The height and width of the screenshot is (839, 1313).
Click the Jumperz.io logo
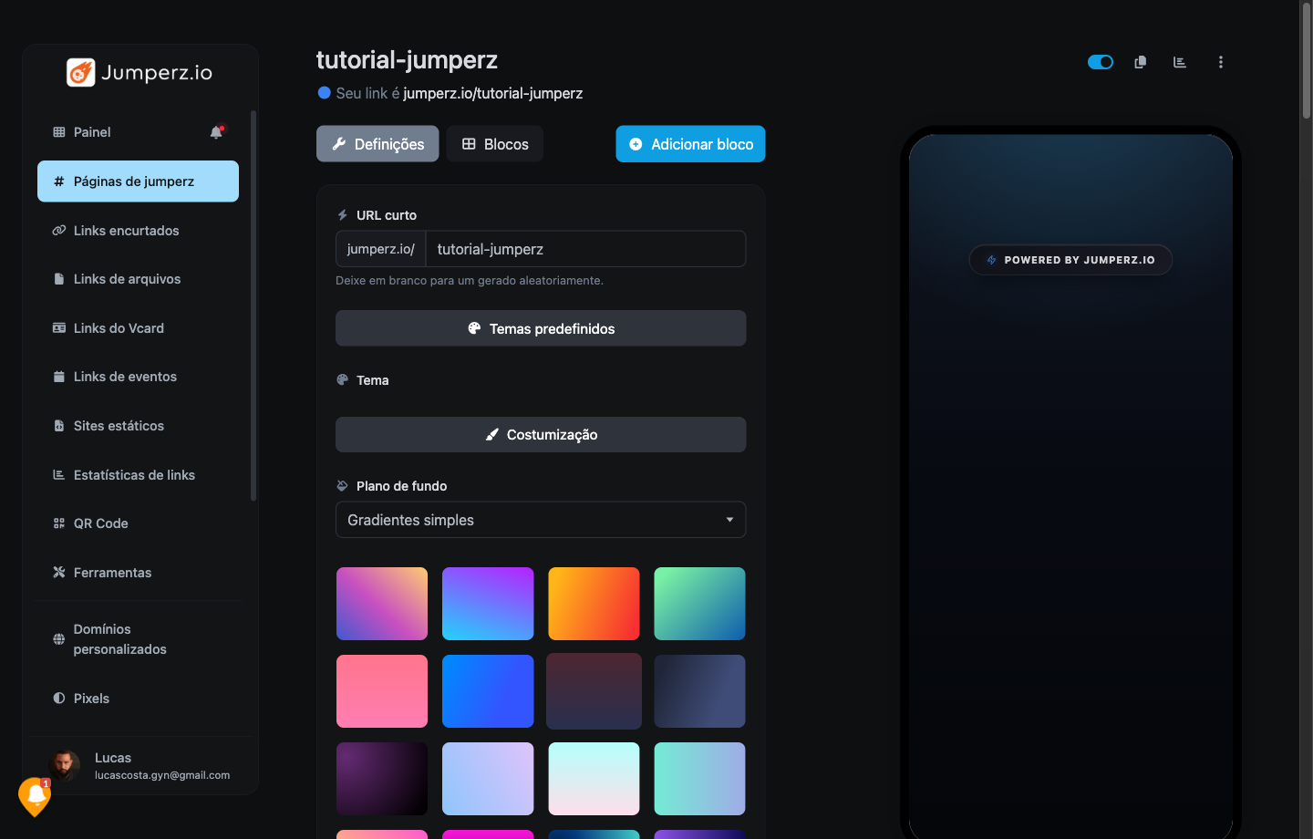point(140,72)
